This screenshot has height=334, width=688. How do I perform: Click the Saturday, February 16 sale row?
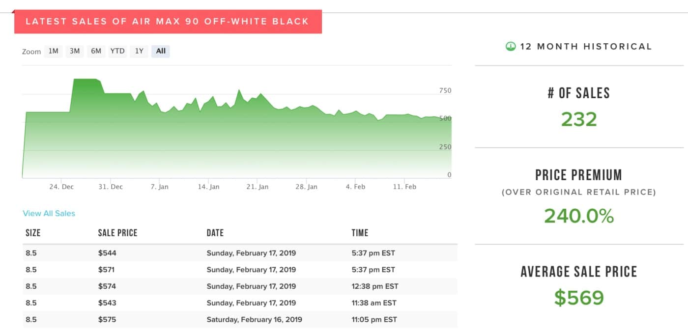240,320
